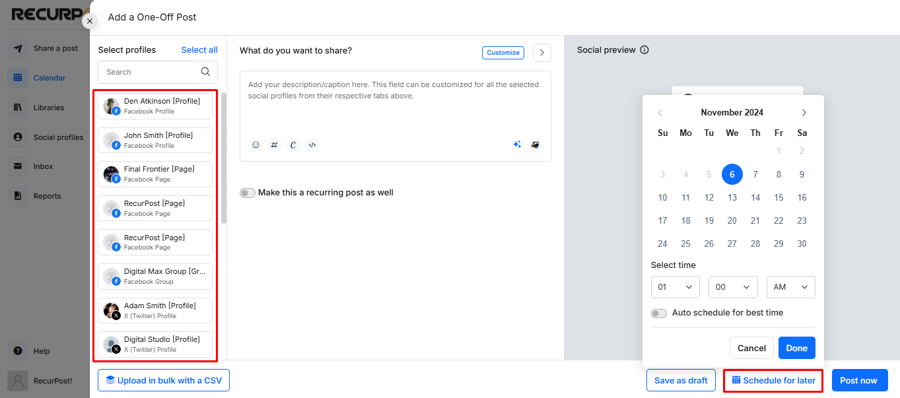Toggle Make this a recurring post
This screenshot has width=900, height=398.
click(x=248, y=193)
